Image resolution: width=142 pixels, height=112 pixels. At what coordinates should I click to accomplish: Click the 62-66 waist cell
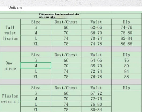(96, 27)
